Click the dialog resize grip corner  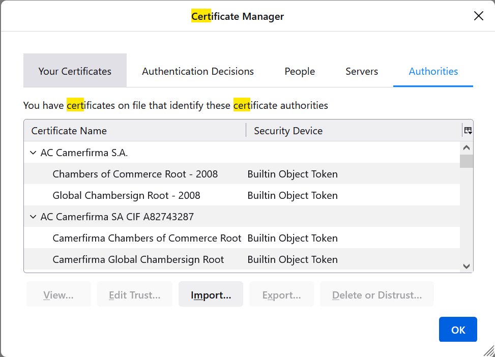pos(489,351)
